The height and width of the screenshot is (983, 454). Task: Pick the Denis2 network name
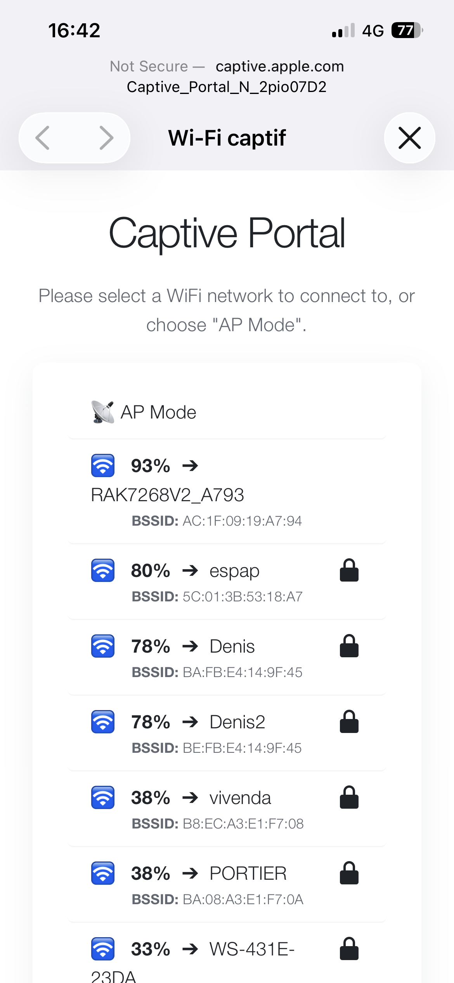[237, 722]
